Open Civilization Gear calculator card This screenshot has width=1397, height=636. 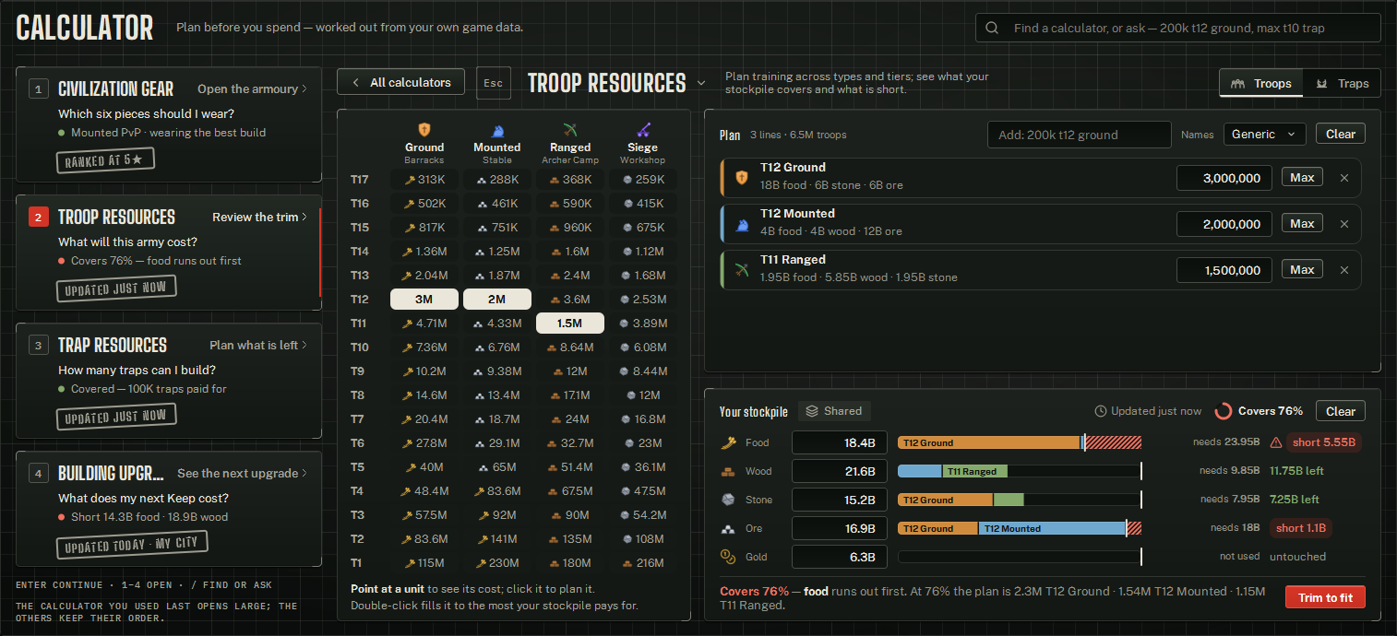point(169,124)
